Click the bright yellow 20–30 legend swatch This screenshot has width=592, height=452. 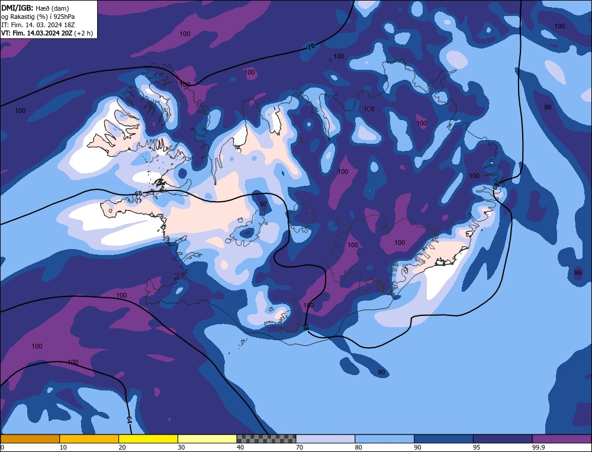pos(148,439)
